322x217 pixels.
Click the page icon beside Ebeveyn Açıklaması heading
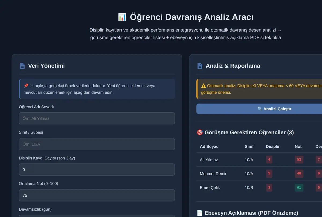coord(200,213)
